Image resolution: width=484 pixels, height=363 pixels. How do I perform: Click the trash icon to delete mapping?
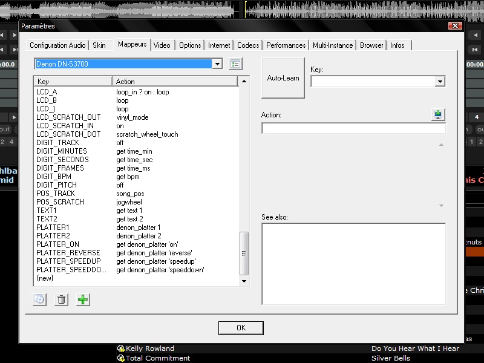pyautogui.click(x=61, y=299)
